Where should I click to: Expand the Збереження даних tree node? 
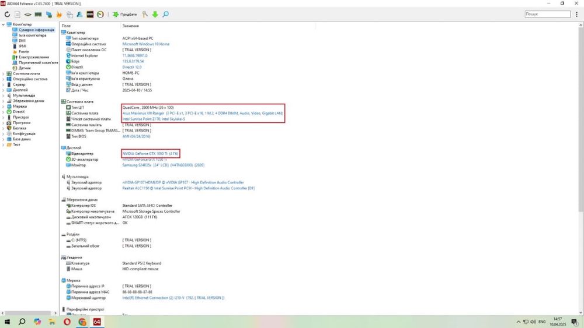(4, 101)
